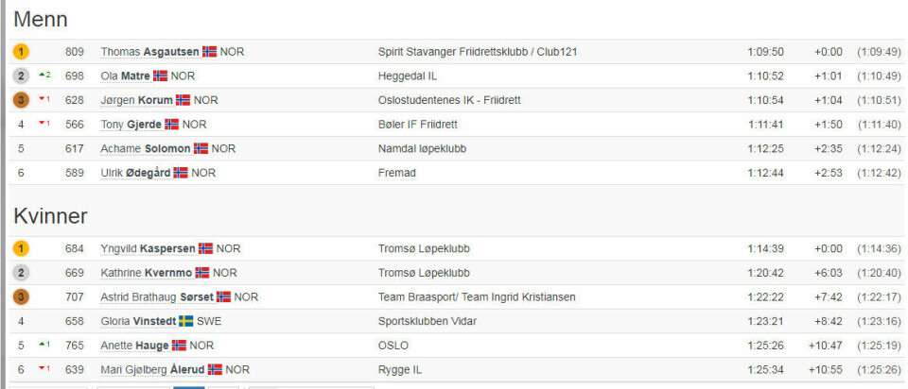Click the Menn section heading
Viewport: 908px width, 389px height.
pos(41,19)
